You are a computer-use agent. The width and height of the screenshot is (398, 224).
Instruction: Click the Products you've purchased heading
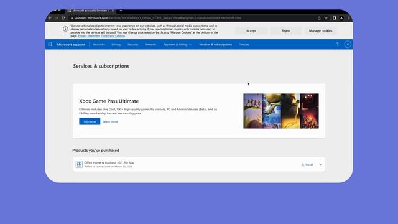tap(96, 151)
